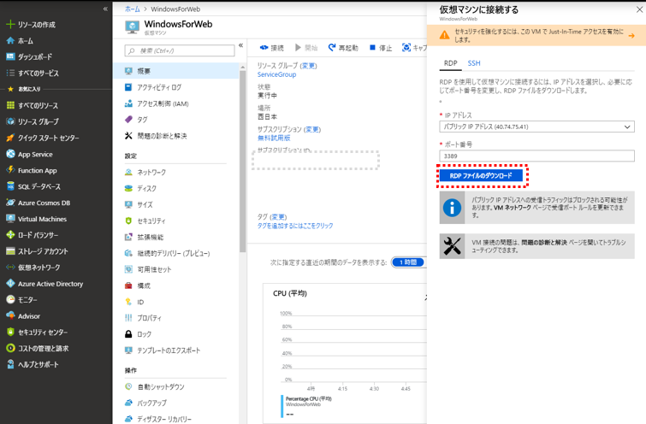Click the リソースの作成 plus icon
Image resolution: width=646 pixels, height=424 pixels.
(x=11, y=24)
